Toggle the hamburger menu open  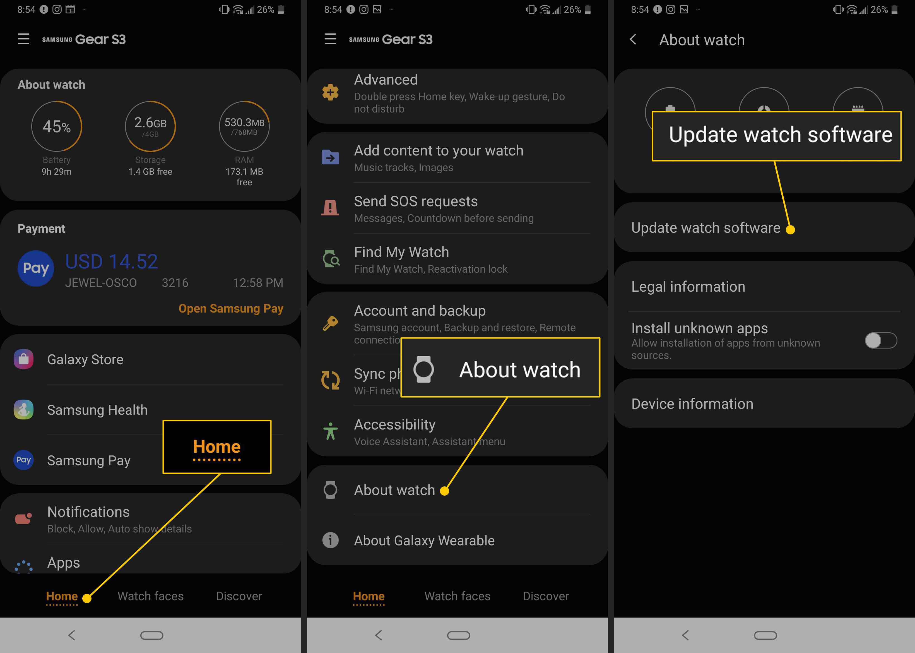pos(24,39)
